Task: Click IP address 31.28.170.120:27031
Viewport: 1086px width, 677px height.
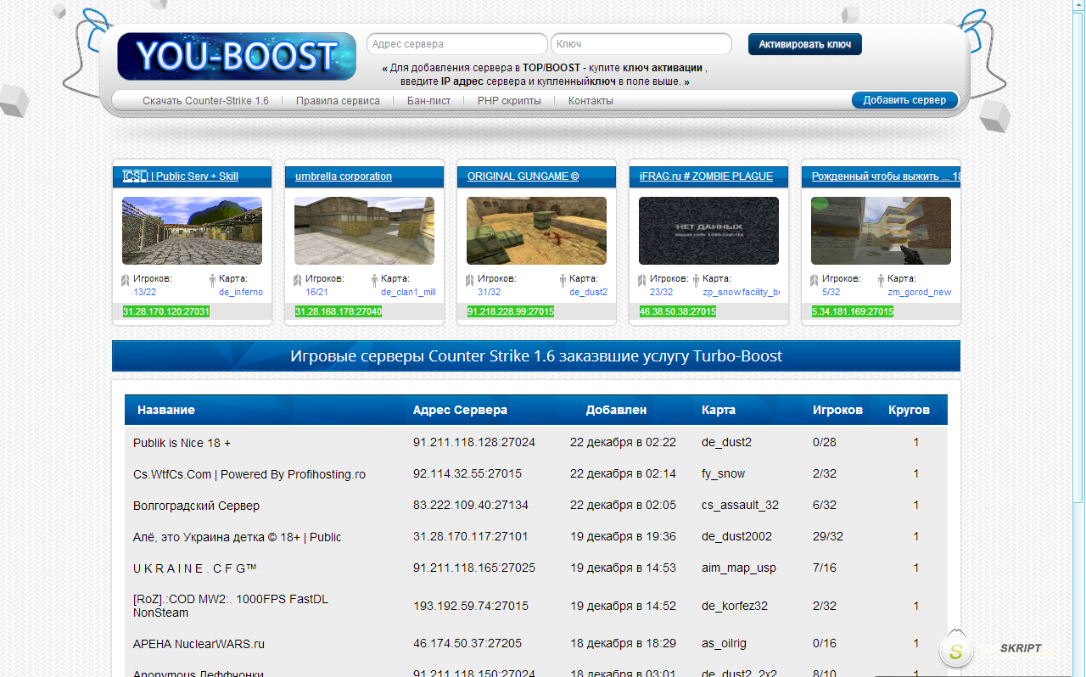Action: (x=166, y=311)
